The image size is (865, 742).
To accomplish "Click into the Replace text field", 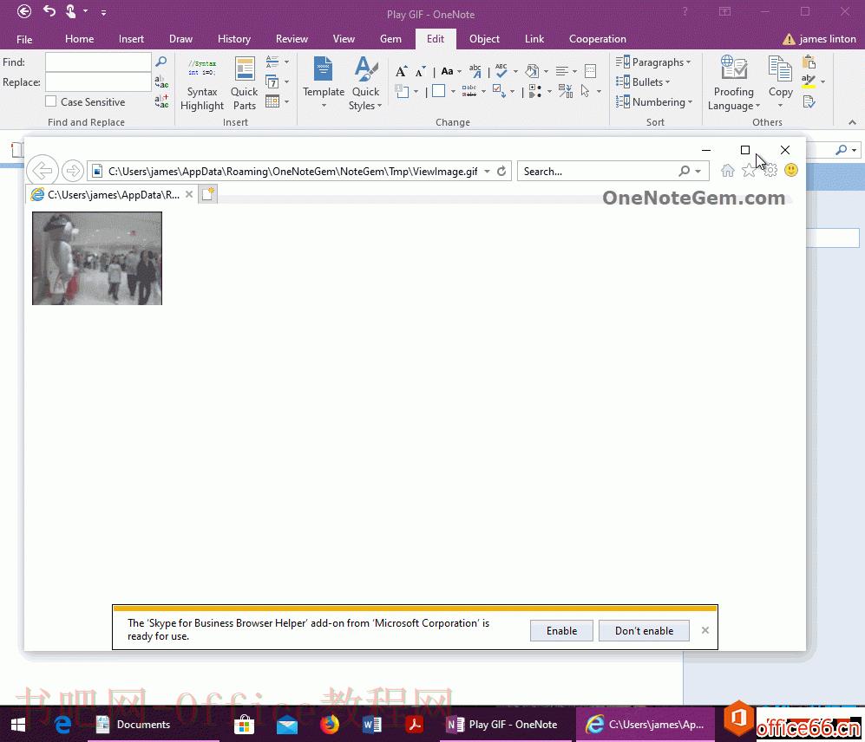I will click(98, 81).
